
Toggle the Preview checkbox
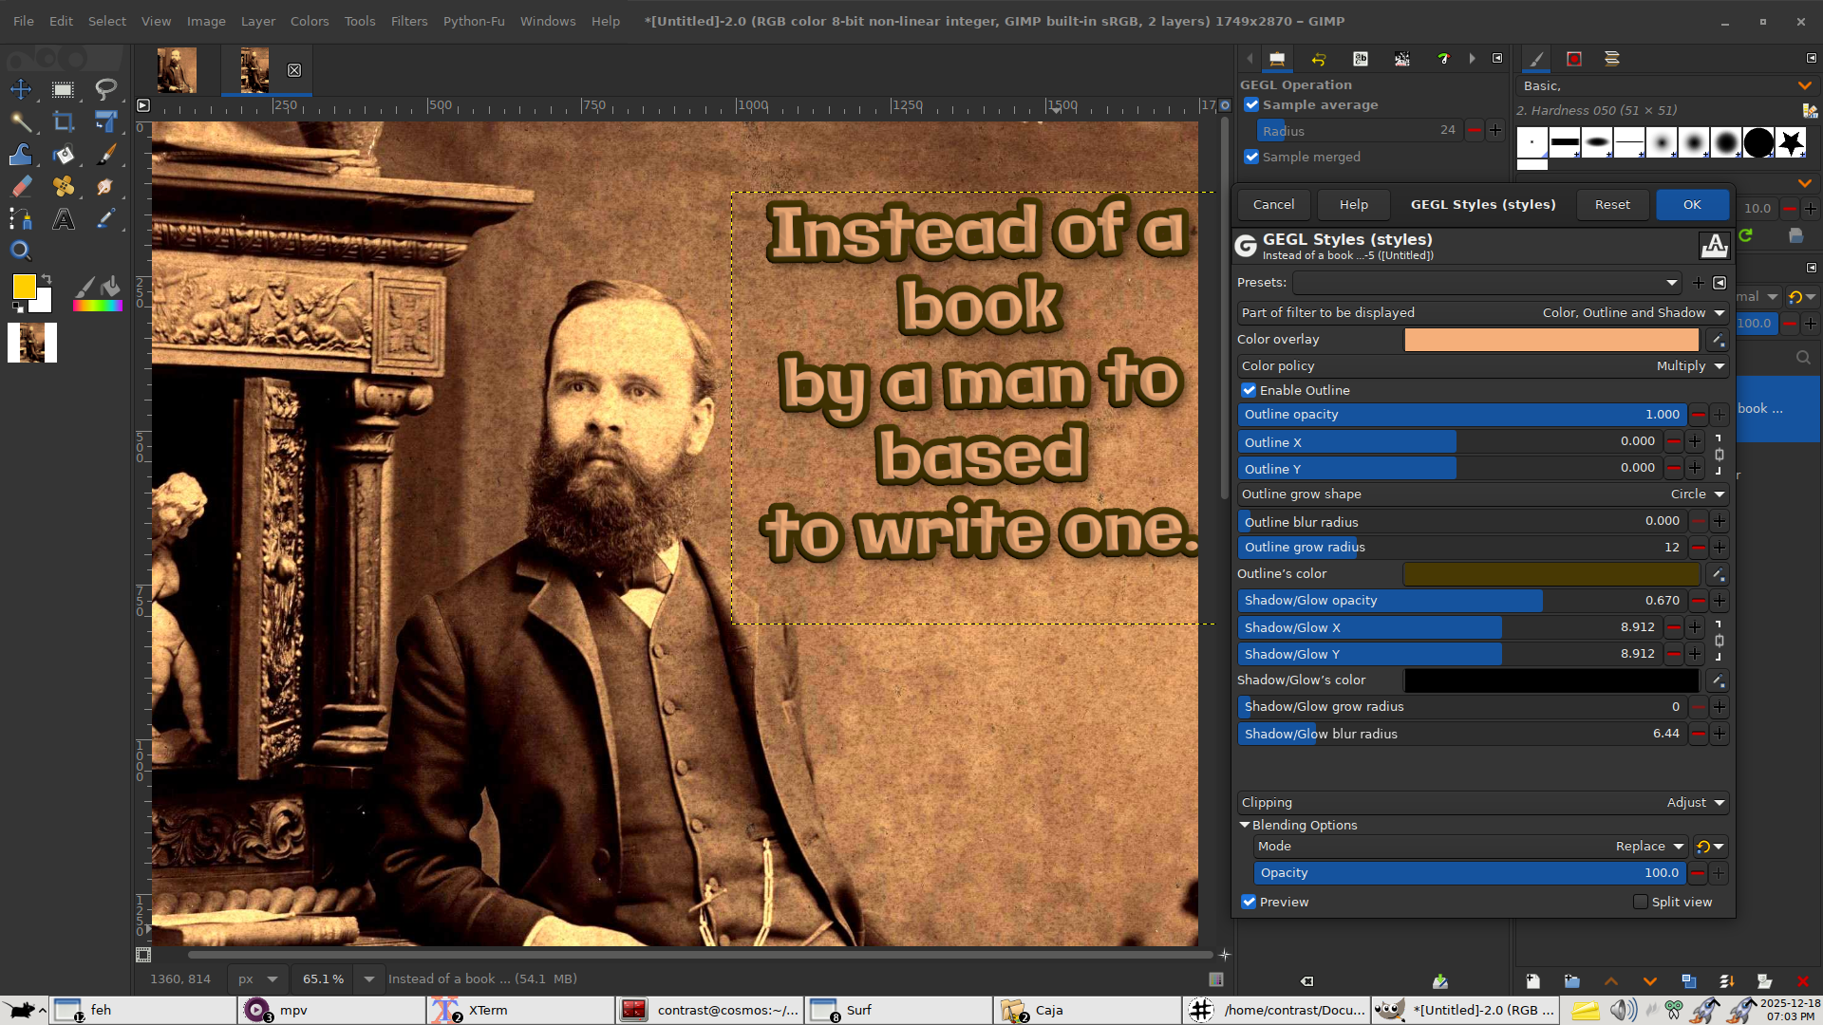pyautogui.click(x=1250, y=902)
